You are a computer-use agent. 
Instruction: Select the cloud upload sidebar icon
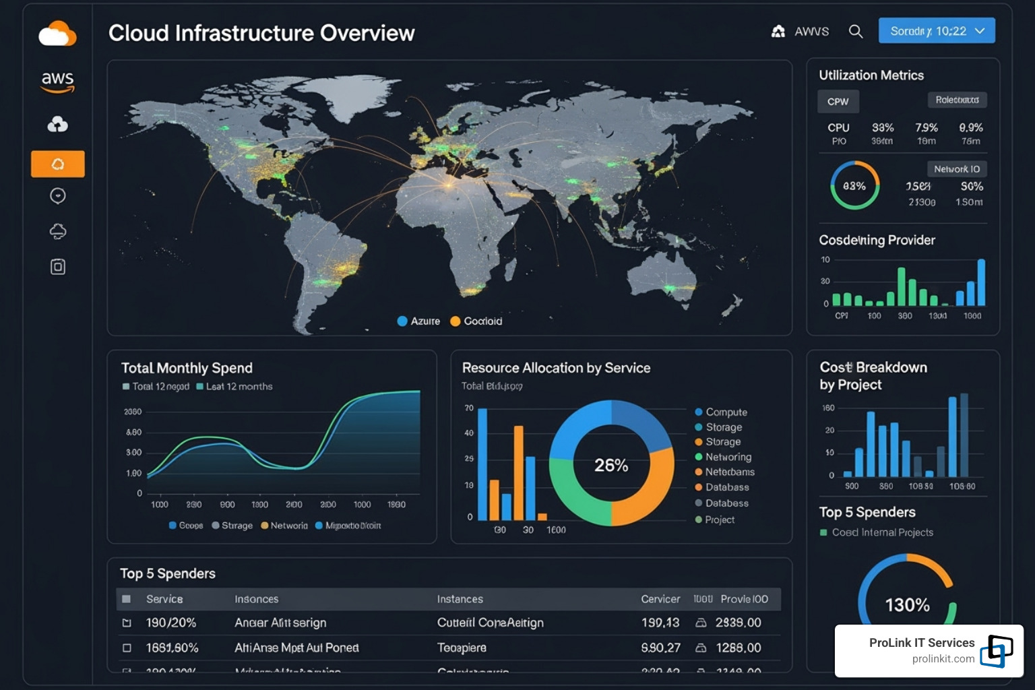point(58,124)
